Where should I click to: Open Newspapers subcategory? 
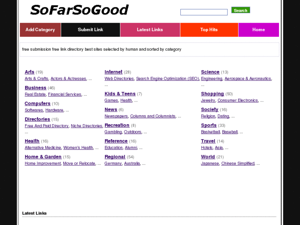pyautogui.click(x=116, y=116)
